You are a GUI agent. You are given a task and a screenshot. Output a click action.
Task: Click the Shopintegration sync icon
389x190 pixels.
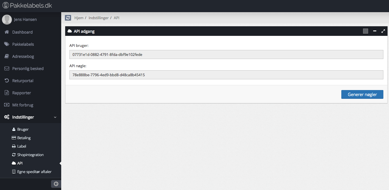(14, 155)
